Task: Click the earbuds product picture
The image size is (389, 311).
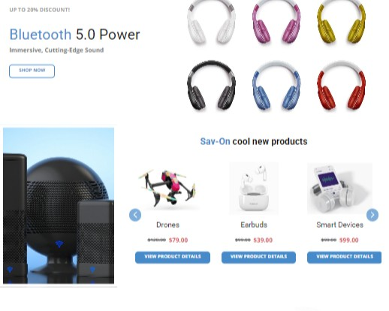Action: [x=254, y=189]
